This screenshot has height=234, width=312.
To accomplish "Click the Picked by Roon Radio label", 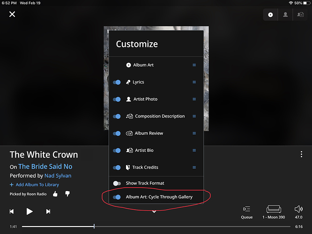I will [28, 194].
